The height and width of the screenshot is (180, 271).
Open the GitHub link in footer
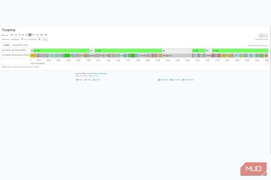(88, 80)
